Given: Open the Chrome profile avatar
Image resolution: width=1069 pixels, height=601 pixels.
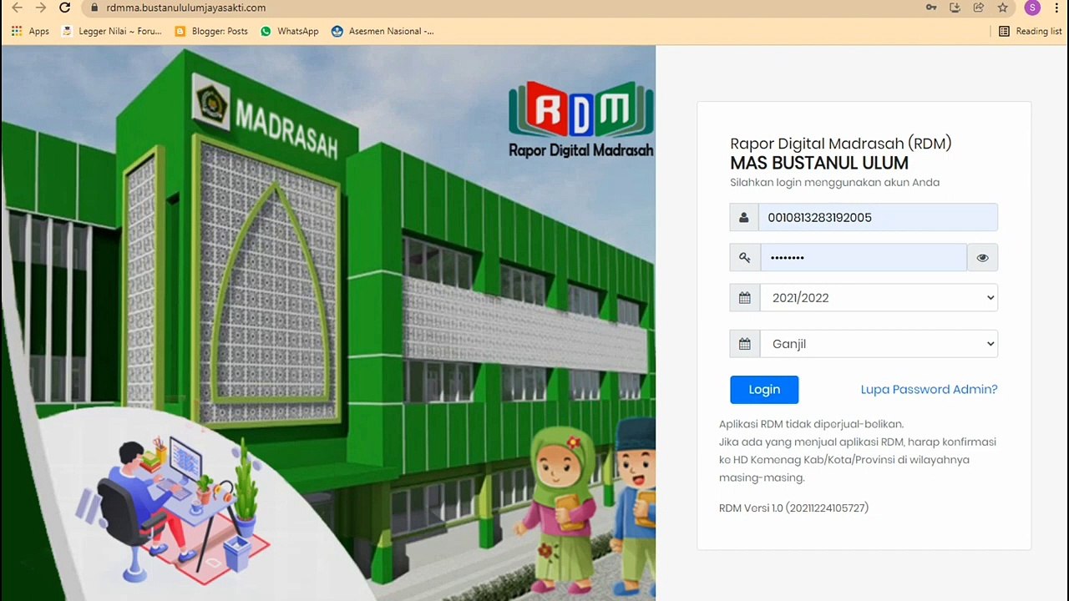Looking at the screenshot, I should (1033, 8).
